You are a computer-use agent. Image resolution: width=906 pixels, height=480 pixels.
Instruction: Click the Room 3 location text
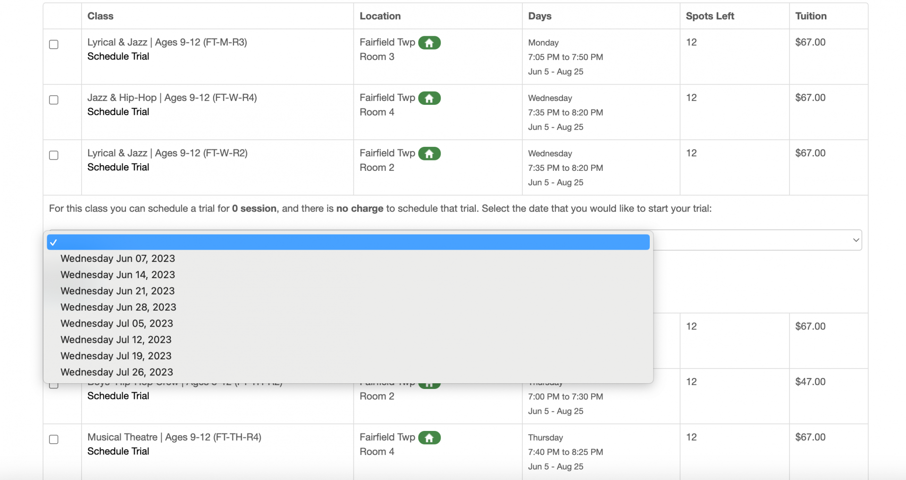(377, 57)
